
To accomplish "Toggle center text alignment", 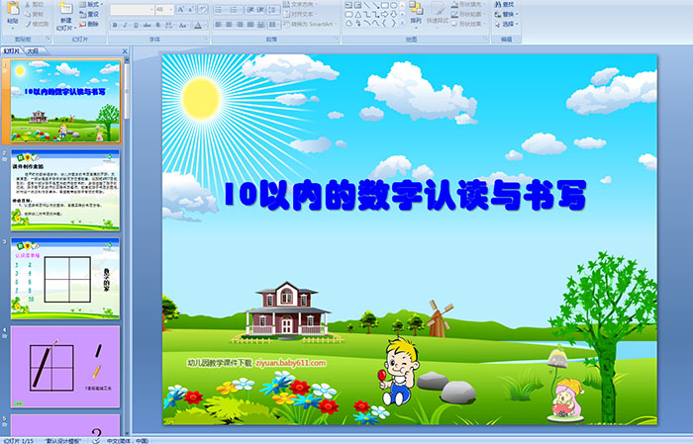I will coord(229,25).
